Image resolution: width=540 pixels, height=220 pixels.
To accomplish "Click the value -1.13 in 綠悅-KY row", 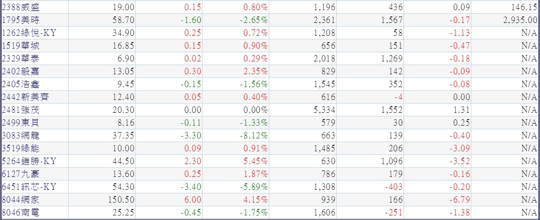I will (460, 33).
